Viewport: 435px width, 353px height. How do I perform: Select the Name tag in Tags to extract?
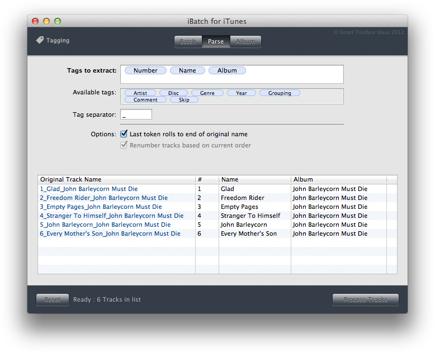187,70
